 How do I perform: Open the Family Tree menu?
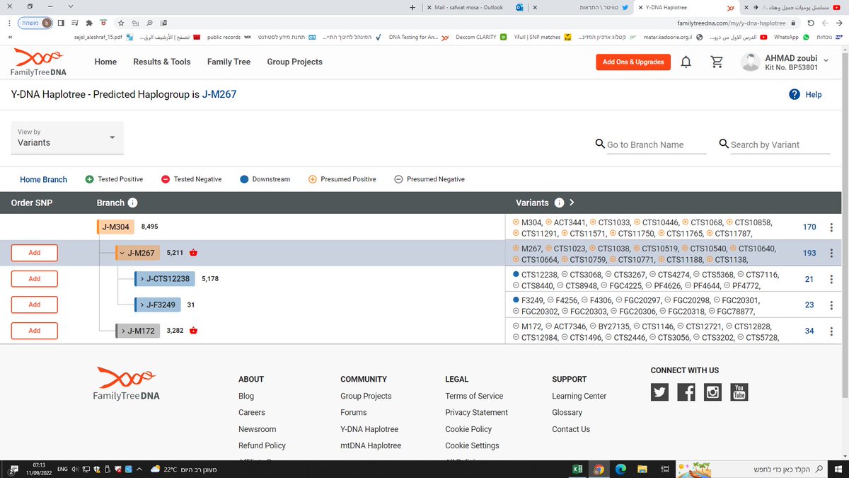point(229,62)
